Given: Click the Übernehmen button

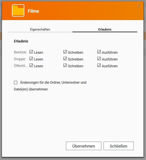Looking at the screenshot, I should point(83,146).
